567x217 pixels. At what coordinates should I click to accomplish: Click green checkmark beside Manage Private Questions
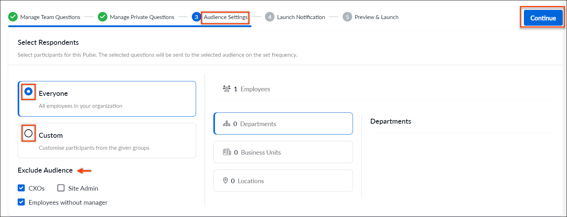coord(102,17)
